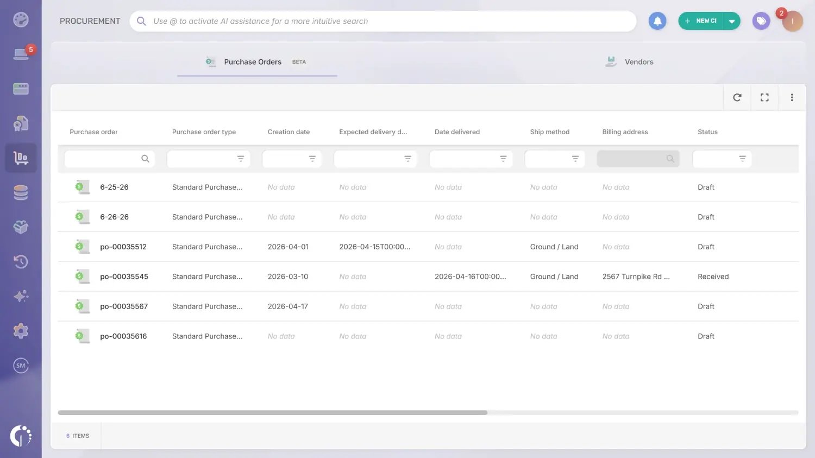Expand the NEW CI dropdown arrow
Image resolution: width=815 pixels, height=458 pixels.
[x=732, y=21]
